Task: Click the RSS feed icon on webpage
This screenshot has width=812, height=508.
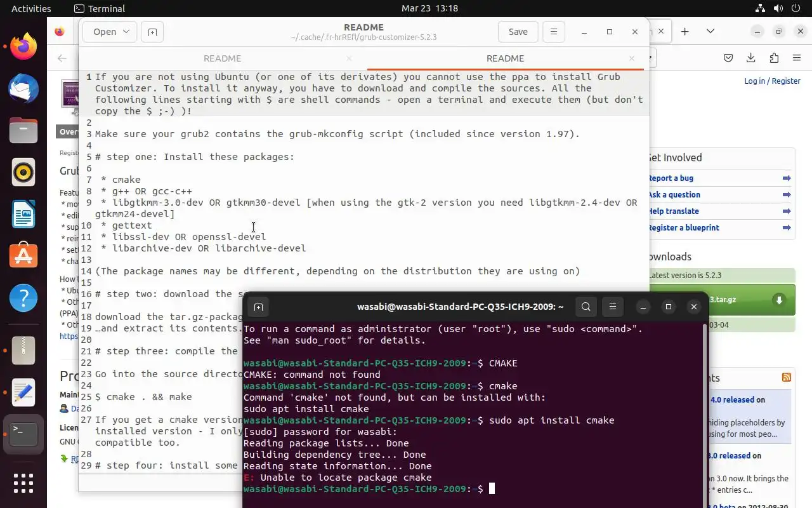Action: [x=787, y=377]
